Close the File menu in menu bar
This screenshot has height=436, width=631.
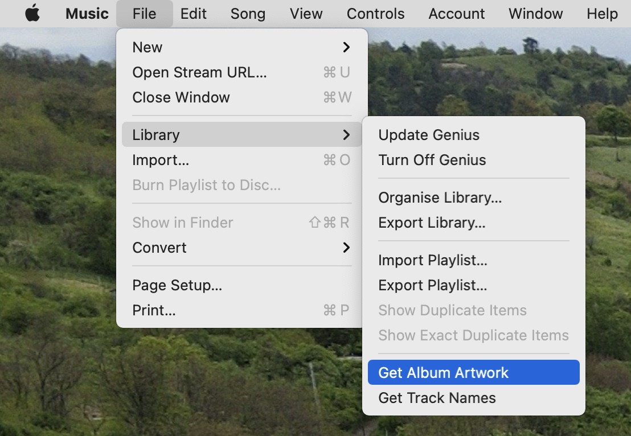tap(145, 14)
